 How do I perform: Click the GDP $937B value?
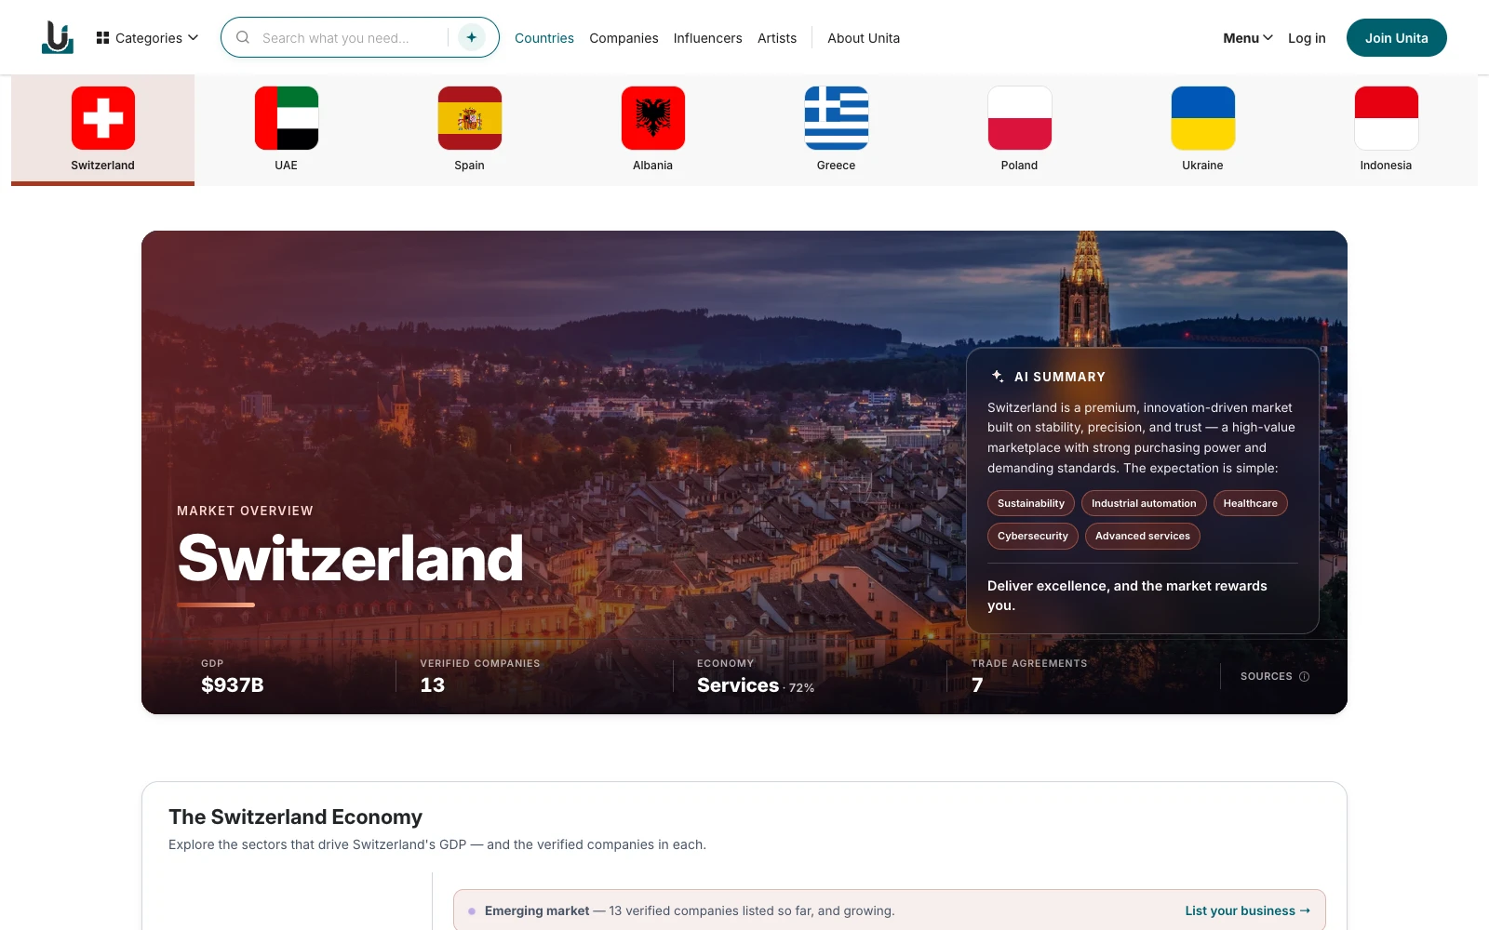(233, 685)
